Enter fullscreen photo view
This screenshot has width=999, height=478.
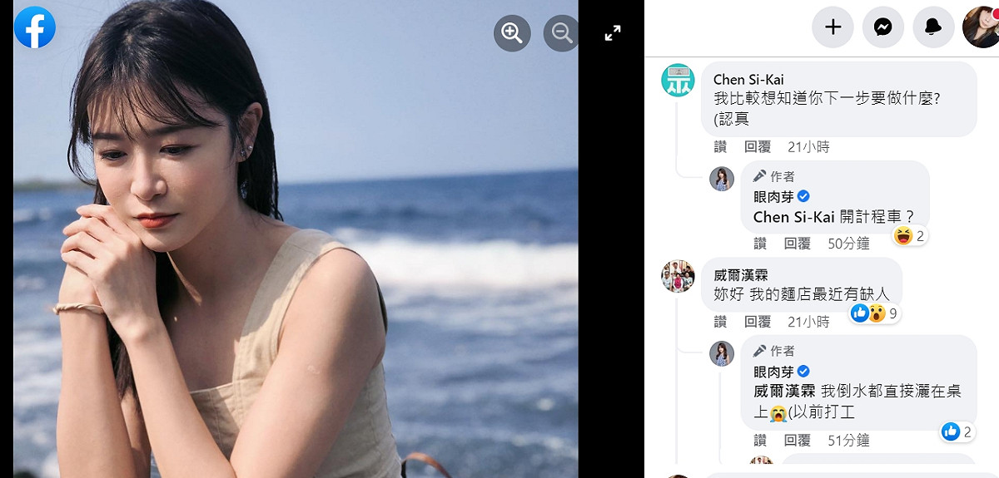coord(613,33)
